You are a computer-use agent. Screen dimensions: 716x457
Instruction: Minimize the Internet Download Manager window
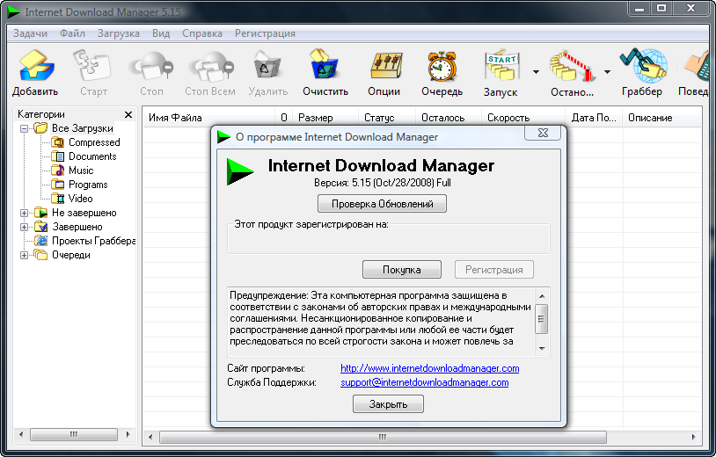click(639, 8)
